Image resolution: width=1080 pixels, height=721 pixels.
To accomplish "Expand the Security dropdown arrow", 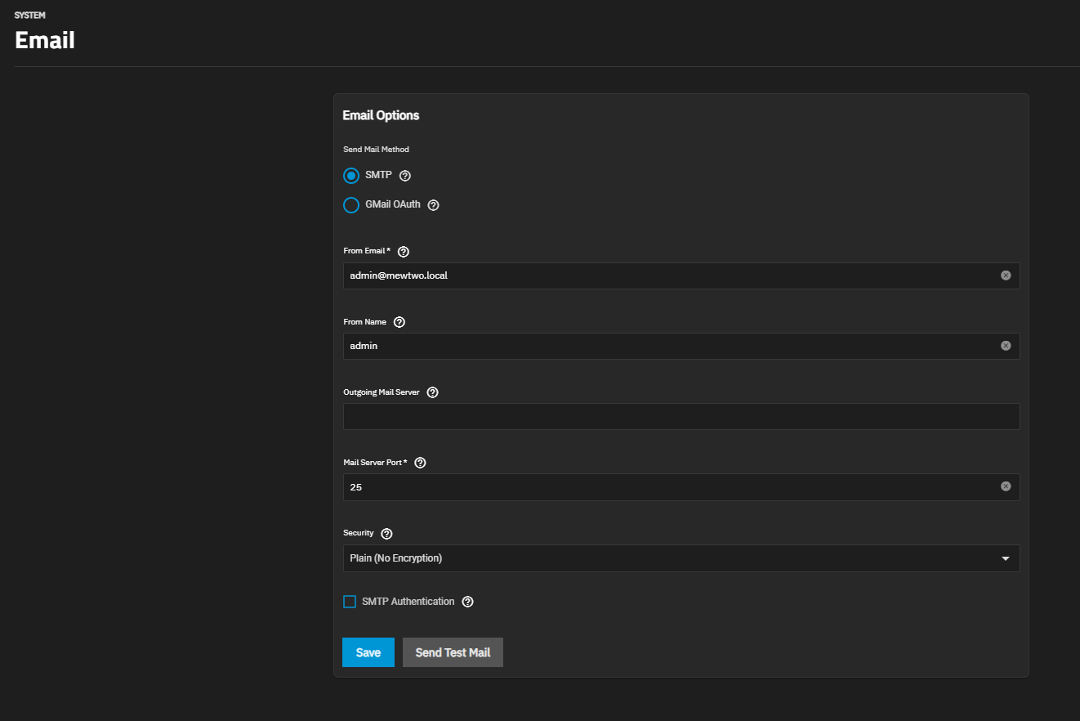I will [x=1006, y=558].
